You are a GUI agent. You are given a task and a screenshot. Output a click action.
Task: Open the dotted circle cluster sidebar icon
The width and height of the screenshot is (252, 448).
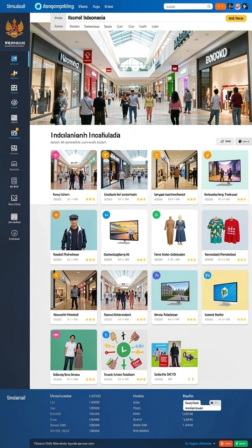pyautogui.click(x=14, y=102)
